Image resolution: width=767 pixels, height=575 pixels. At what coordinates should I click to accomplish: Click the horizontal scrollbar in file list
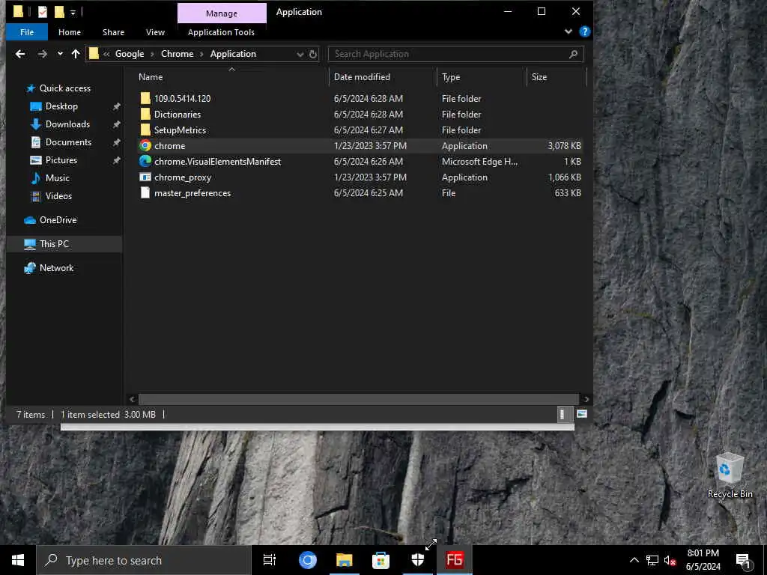coord(359,399)
